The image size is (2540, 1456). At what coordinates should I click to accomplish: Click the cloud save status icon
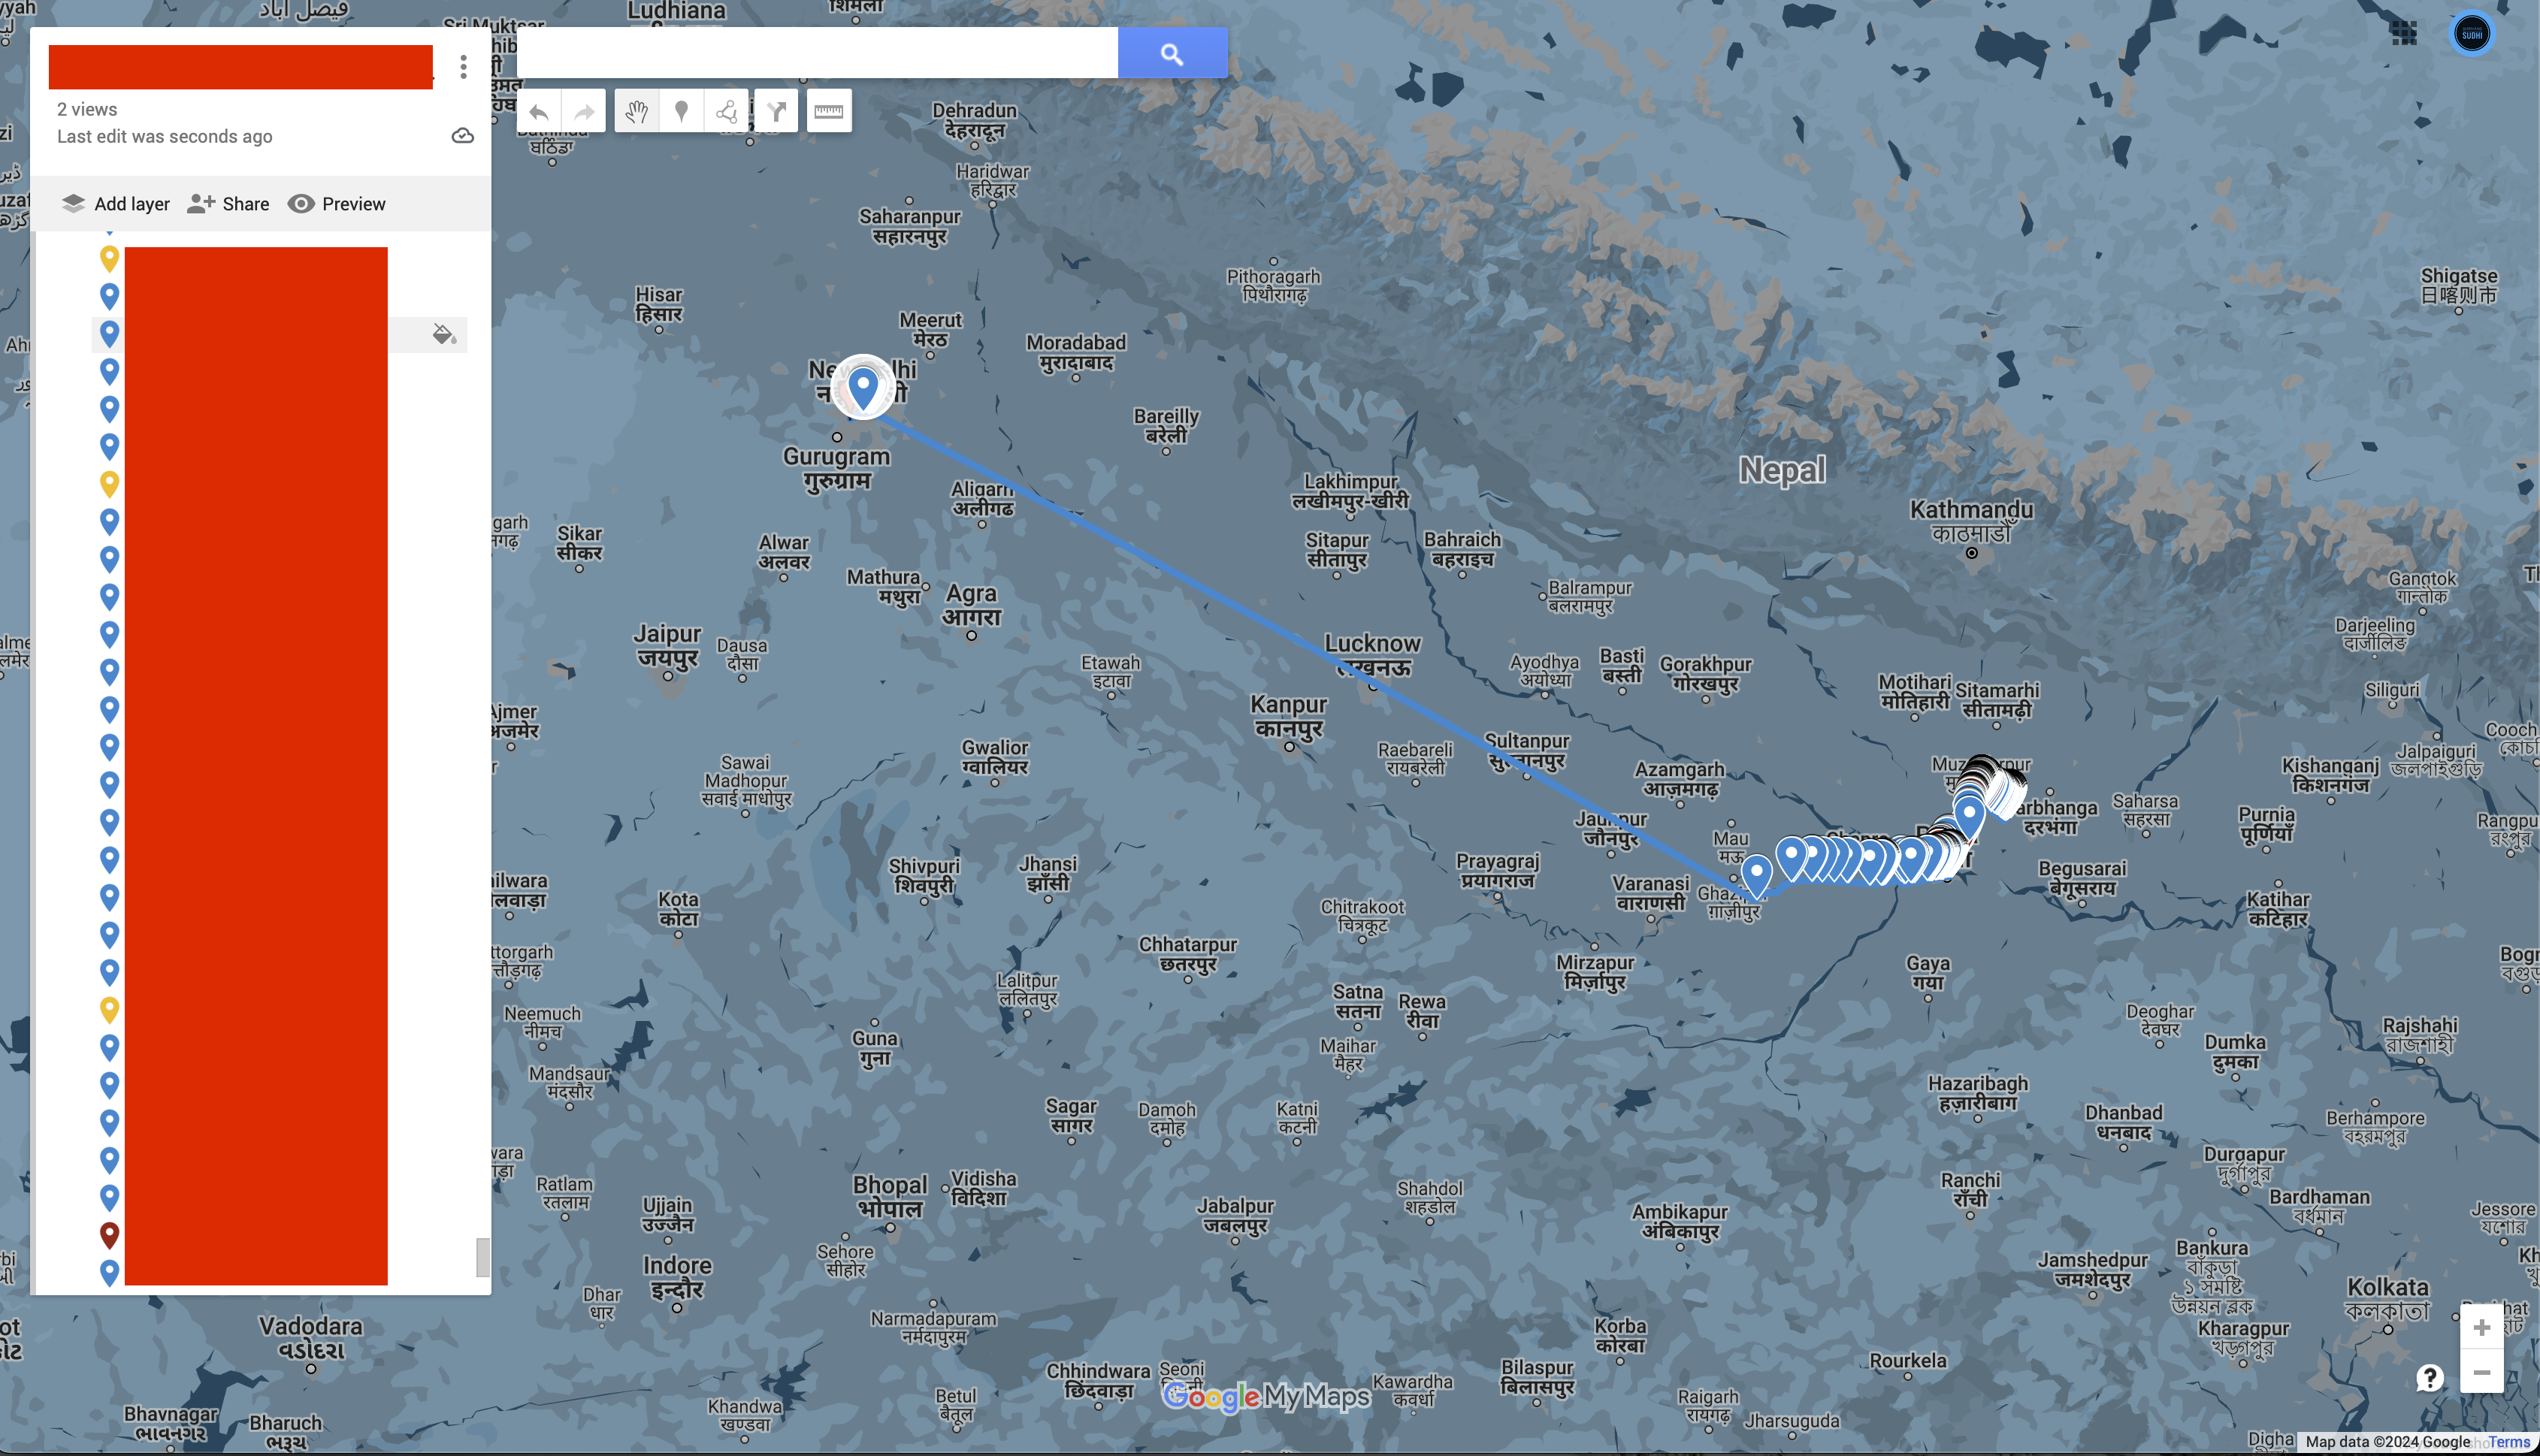point(462,136)
